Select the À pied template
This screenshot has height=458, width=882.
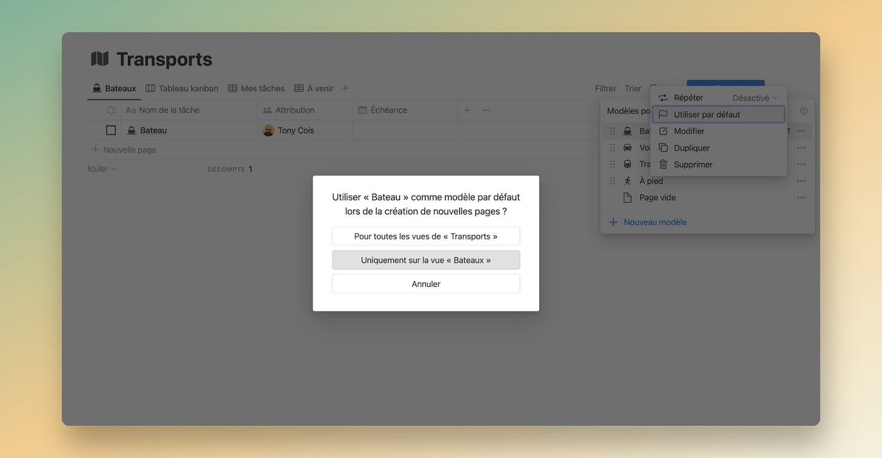pos(707,181)
